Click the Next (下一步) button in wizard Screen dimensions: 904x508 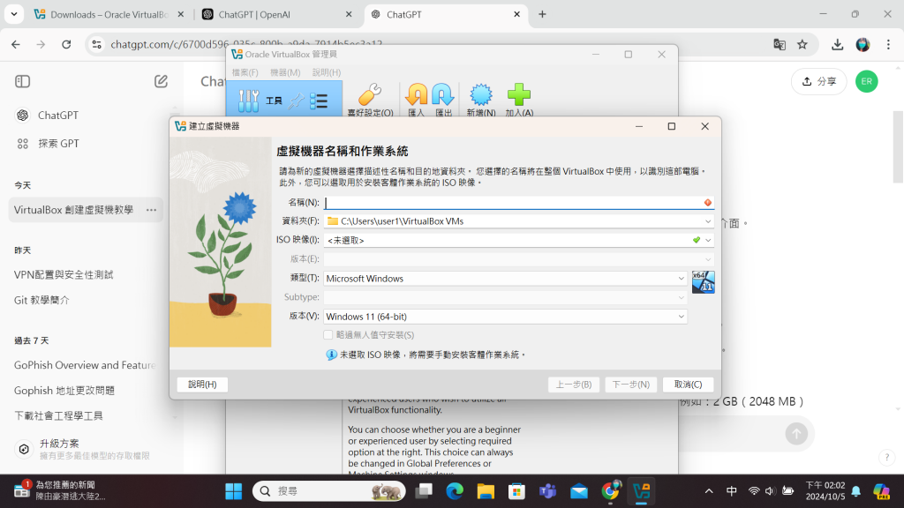pyautogui.click(x=630, y=385)
